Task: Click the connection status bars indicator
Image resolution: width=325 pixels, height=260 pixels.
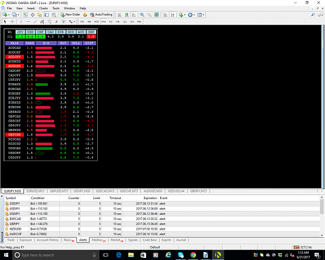Action: pos(296,247)
